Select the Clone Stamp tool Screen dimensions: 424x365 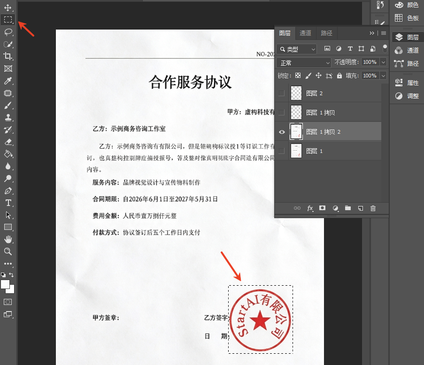[x=8, y=118]
